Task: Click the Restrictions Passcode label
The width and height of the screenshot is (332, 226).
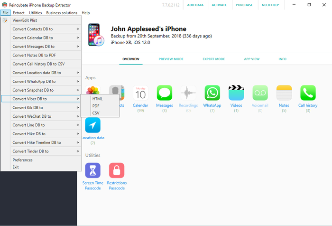Action: coord(117,186)
